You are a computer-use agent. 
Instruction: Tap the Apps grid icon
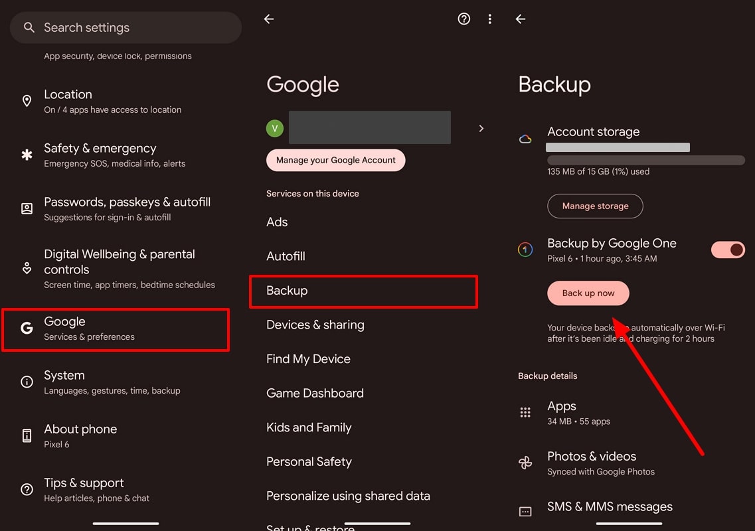point(525,412)
